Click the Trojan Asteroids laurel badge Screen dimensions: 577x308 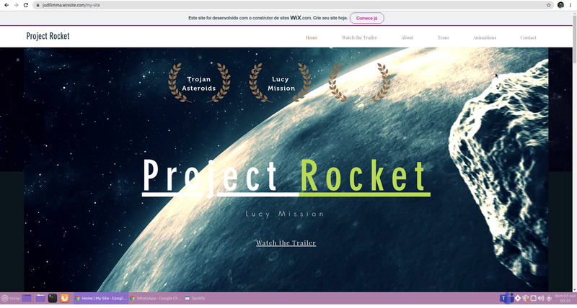199,83
